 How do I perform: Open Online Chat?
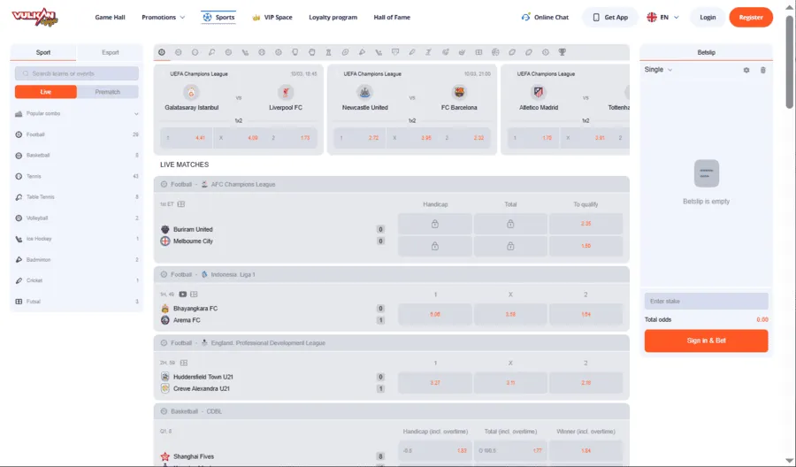[545, 18]
